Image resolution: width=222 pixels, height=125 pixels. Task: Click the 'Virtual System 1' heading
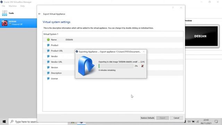coord(51,34)
